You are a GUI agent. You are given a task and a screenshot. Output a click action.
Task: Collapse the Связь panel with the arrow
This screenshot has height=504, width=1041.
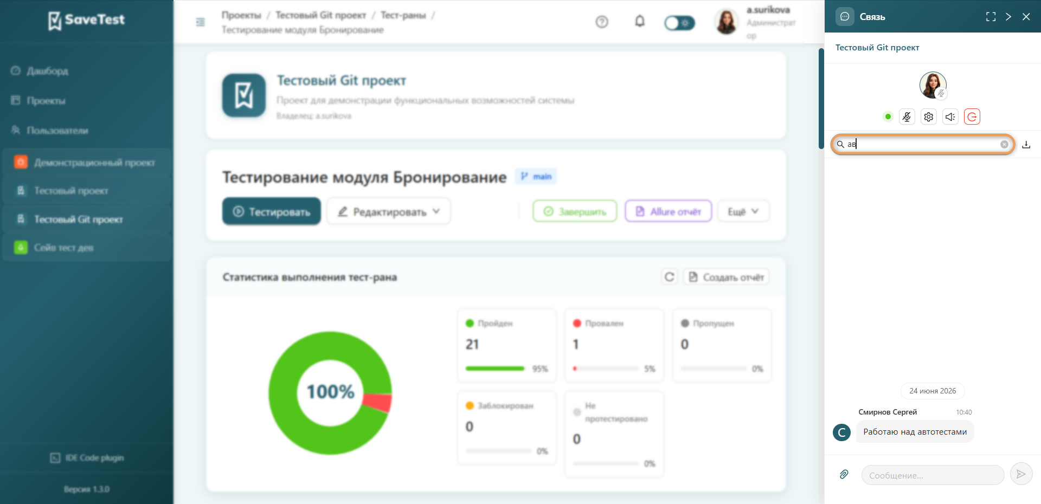coord(1008,17)
